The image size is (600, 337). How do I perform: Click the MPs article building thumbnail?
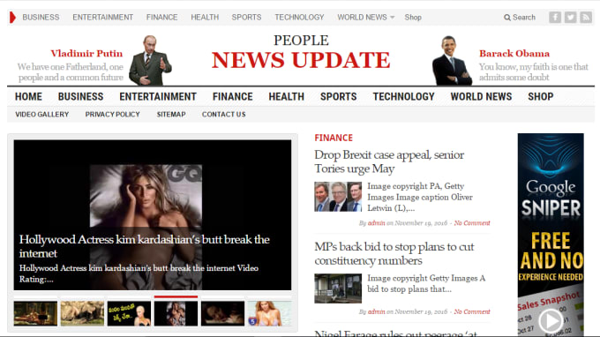338,288
